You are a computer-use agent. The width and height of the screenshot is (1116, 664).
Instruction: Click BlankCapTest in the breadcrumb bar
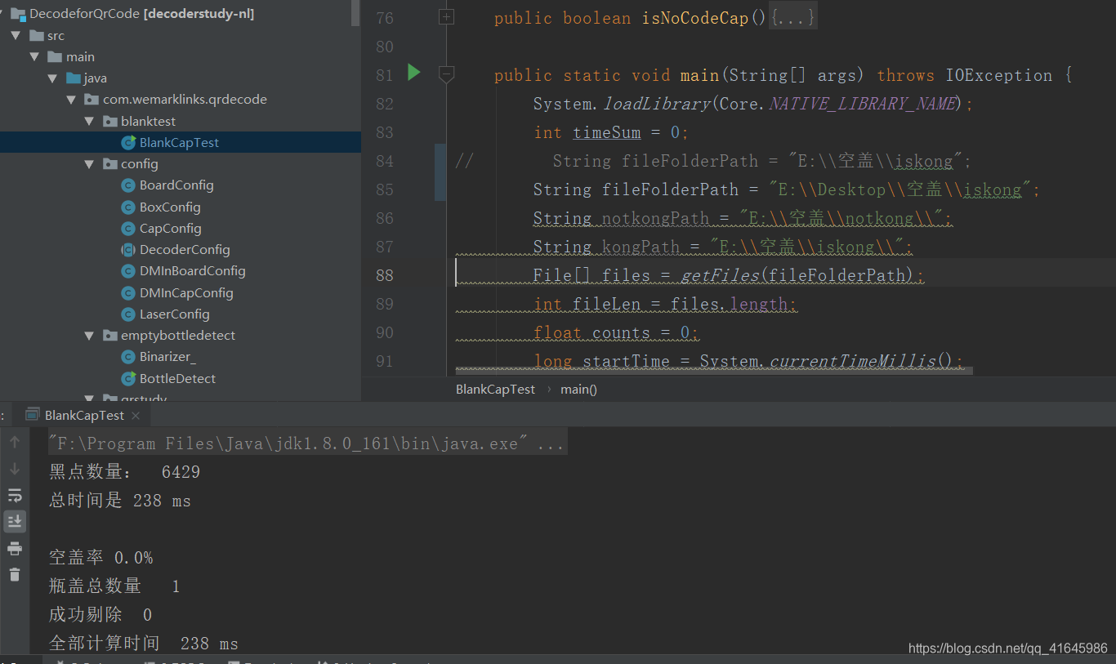coord(495,389)
